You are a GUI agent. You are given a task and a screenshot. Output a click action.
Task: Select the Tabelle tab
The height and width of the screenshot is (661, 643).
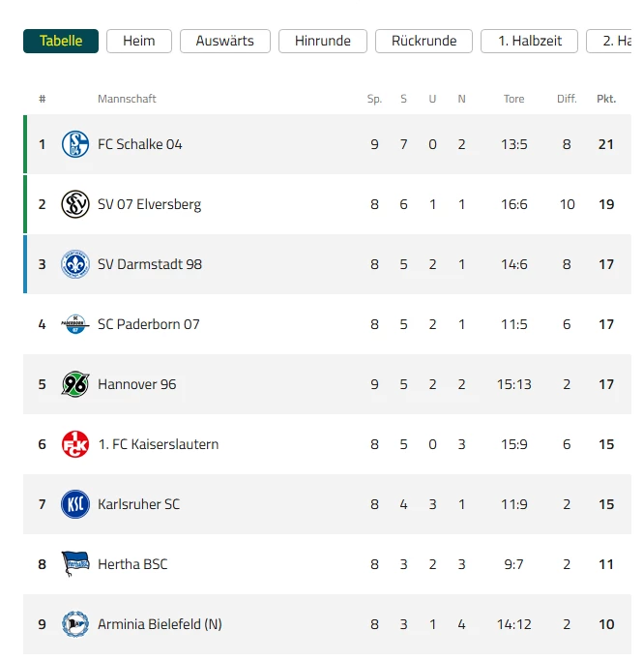pyautogui.click(x=61, y=41)
